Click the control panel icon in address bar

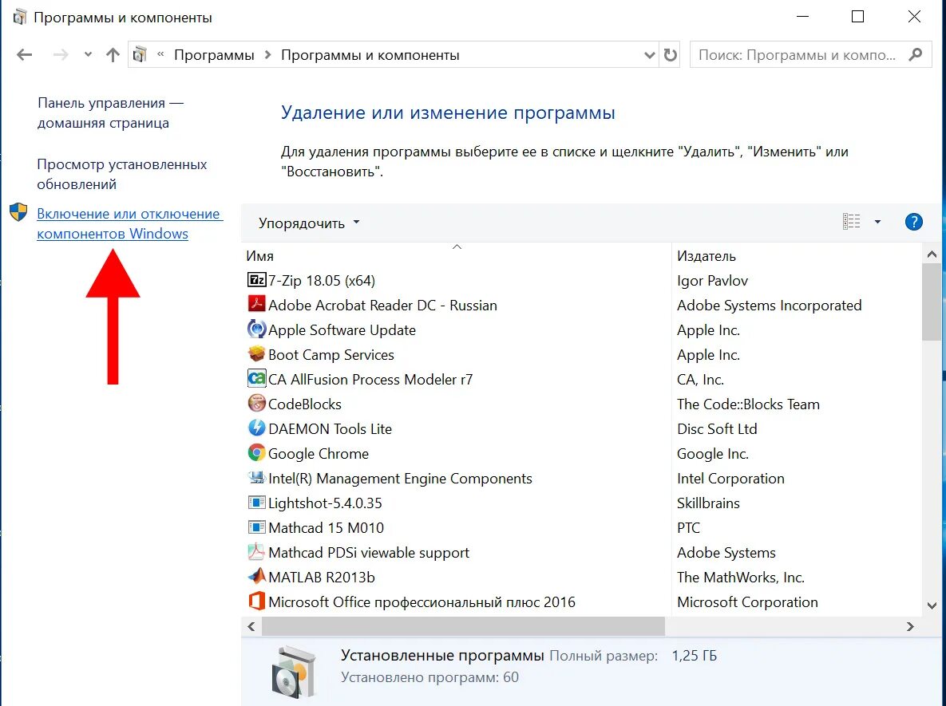[140, 55]
